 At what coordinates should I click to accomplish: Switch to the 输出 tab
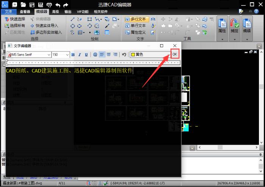click(x=68, y=11)
